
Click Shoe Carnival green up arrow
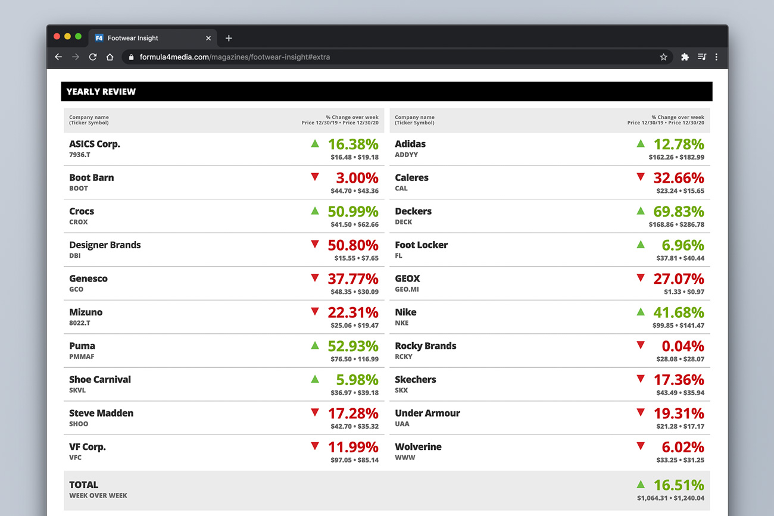tap(315, 379)
